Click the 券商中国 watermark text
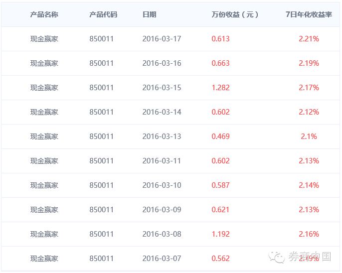This screenshot has height=273, width=342. (x=310, y=257)
